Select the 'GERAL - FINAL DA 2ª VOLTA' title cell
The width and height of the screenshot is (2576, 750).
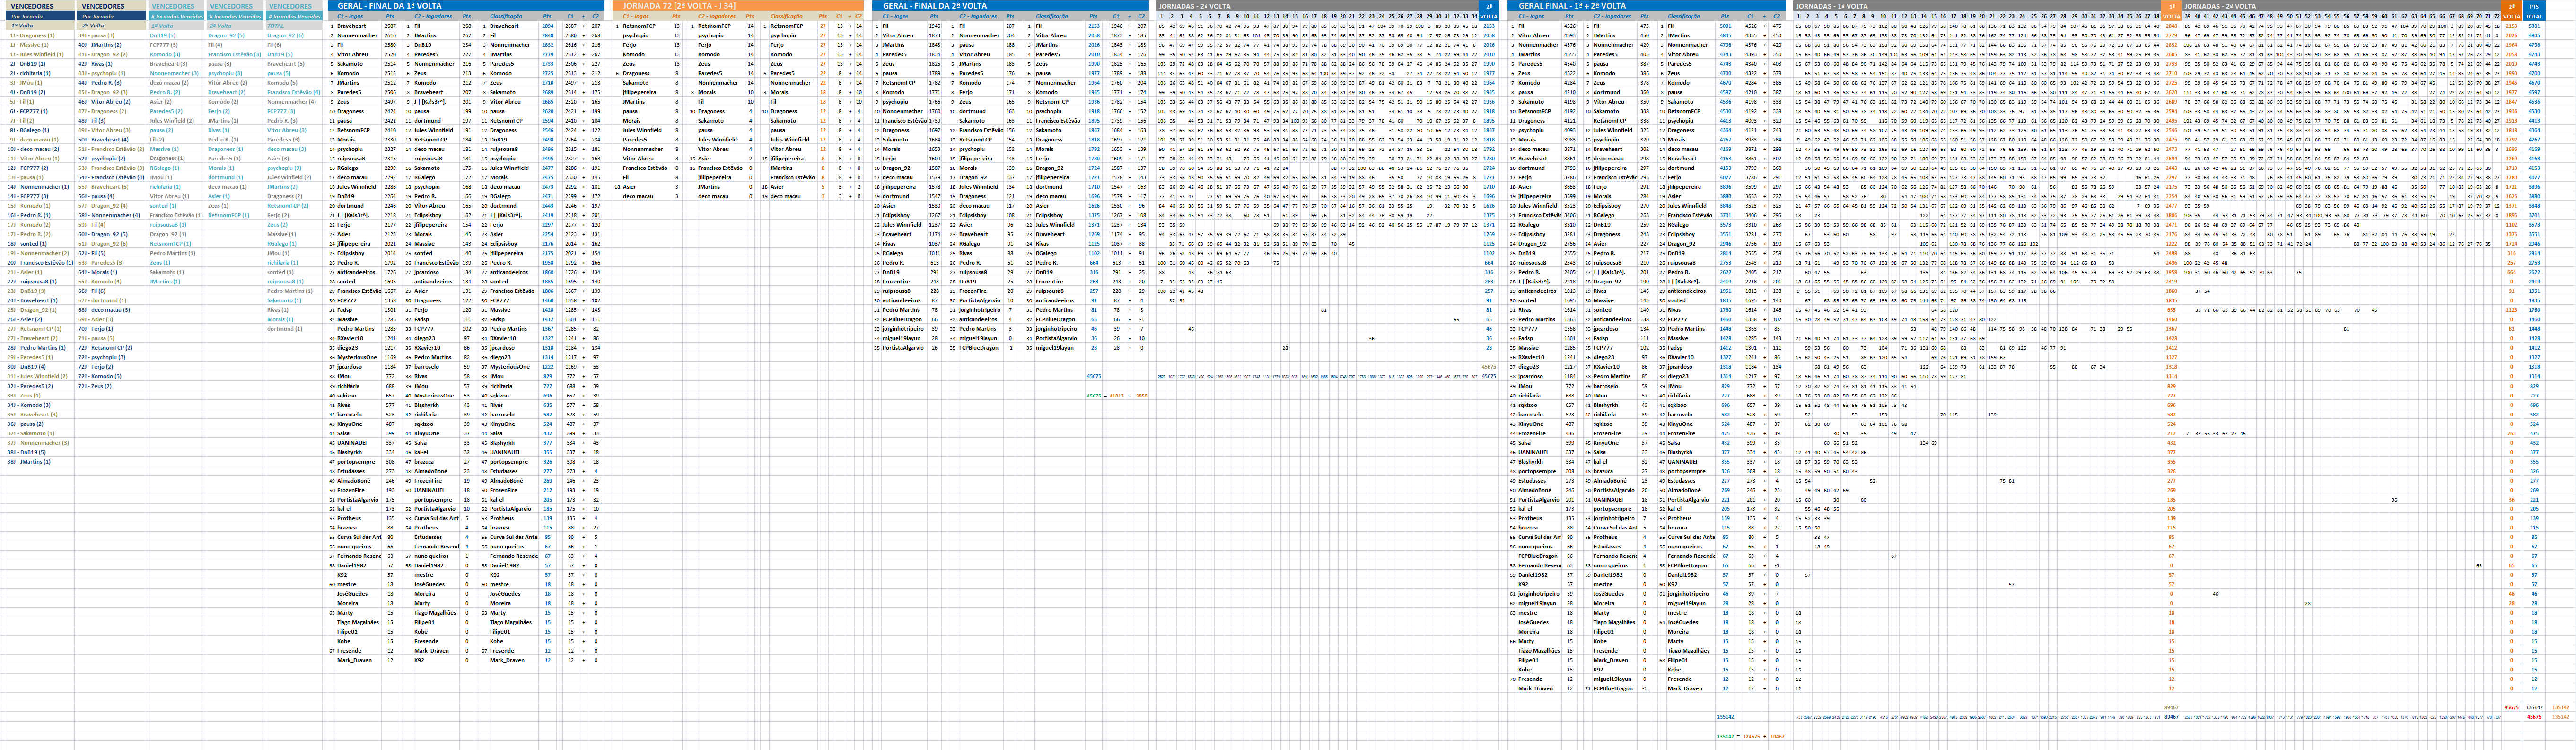[1011, 6]
